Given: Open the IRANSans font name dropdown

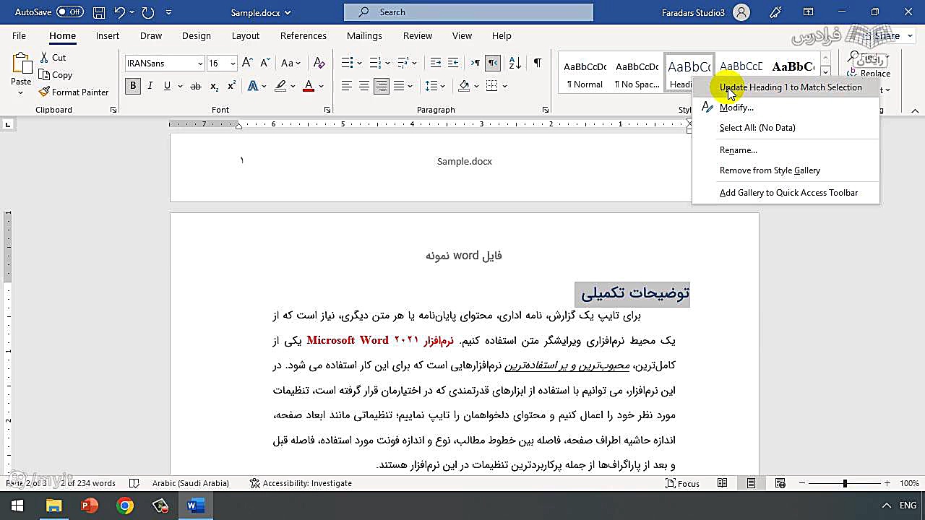Looking at the screenshot, I should 200,64.
